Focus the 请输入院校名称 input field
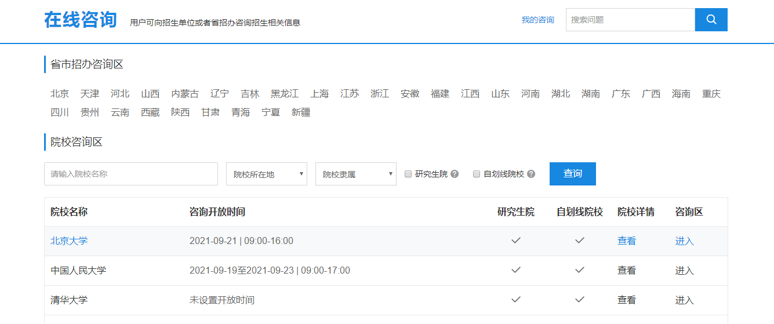The height and width of the screenshot is (324, 774). (131, 174)
